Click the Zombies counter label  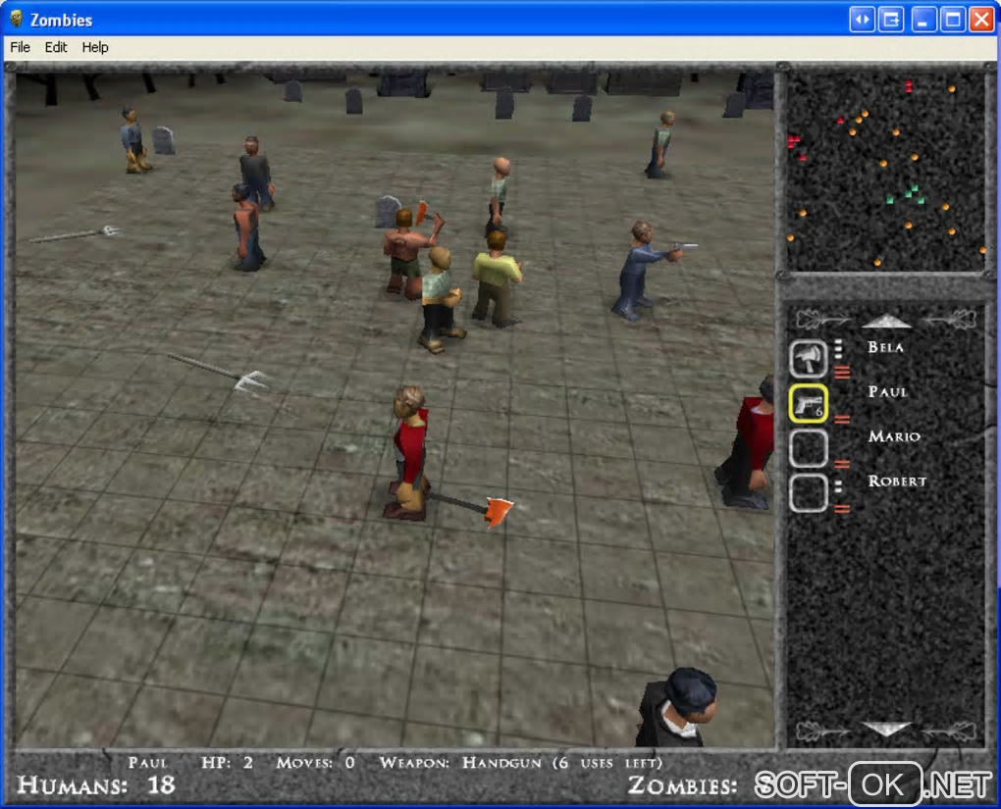(x=682, y=785)
